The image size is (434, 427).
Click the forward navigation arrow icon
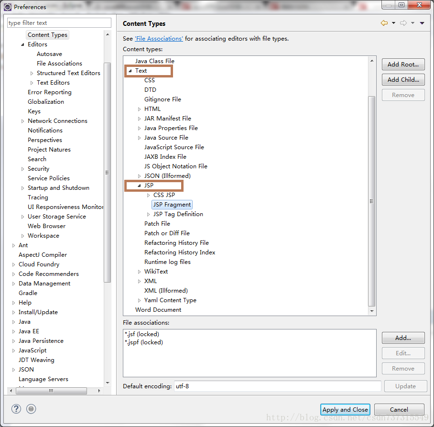[x=403, y=23]
